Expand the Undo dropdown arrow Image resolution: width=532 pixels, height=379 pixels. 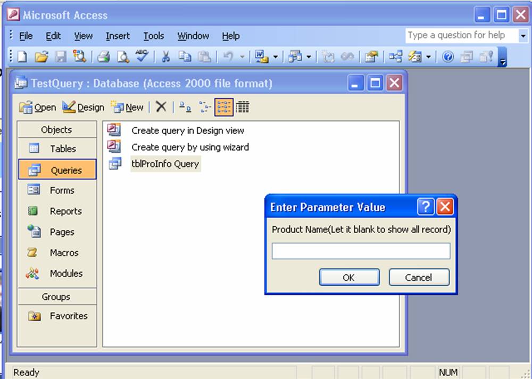click(x=242, y=57)
